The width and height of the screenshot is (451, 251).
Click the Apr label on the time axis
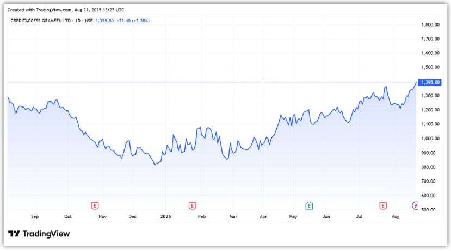coord(264,217)
